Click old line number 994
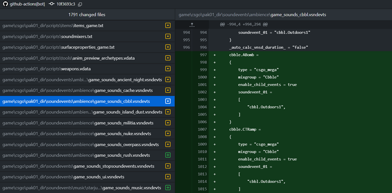The width and height of the screenshot is (392, 193). click(186, 33)
